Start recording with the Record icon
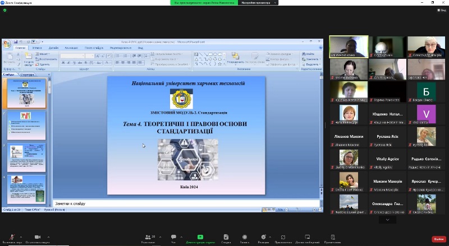The height and width of the screenshot is (246, 449). click(x=244, y=237)
